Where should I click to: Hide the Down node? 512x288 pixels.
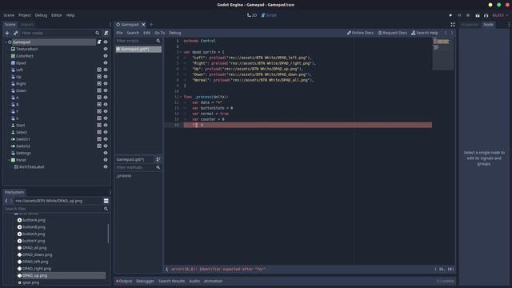click(106, 90)
